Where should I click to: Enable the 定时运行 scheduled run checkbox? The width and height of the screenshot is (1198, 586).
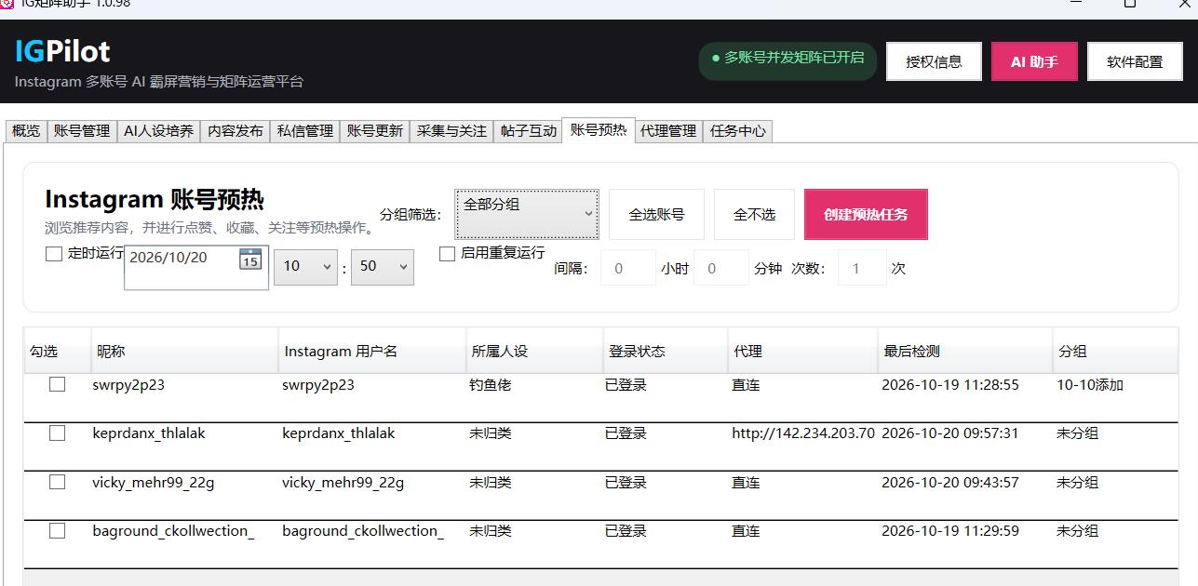pyautogui.click(x=54, y=253)
